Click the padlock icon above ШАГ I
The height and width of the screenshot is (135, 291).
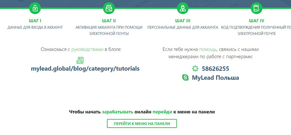click(x=35, y=8)
